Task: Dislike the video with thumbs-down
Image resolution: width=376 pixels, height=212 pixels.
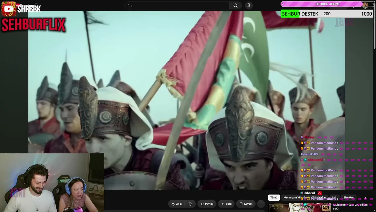Action: point(190,204)
